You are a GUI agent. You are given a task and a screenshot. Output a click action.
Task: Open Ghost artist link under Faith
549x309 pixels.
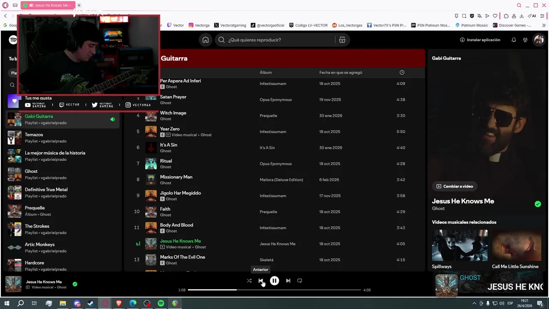coord(166,215)
